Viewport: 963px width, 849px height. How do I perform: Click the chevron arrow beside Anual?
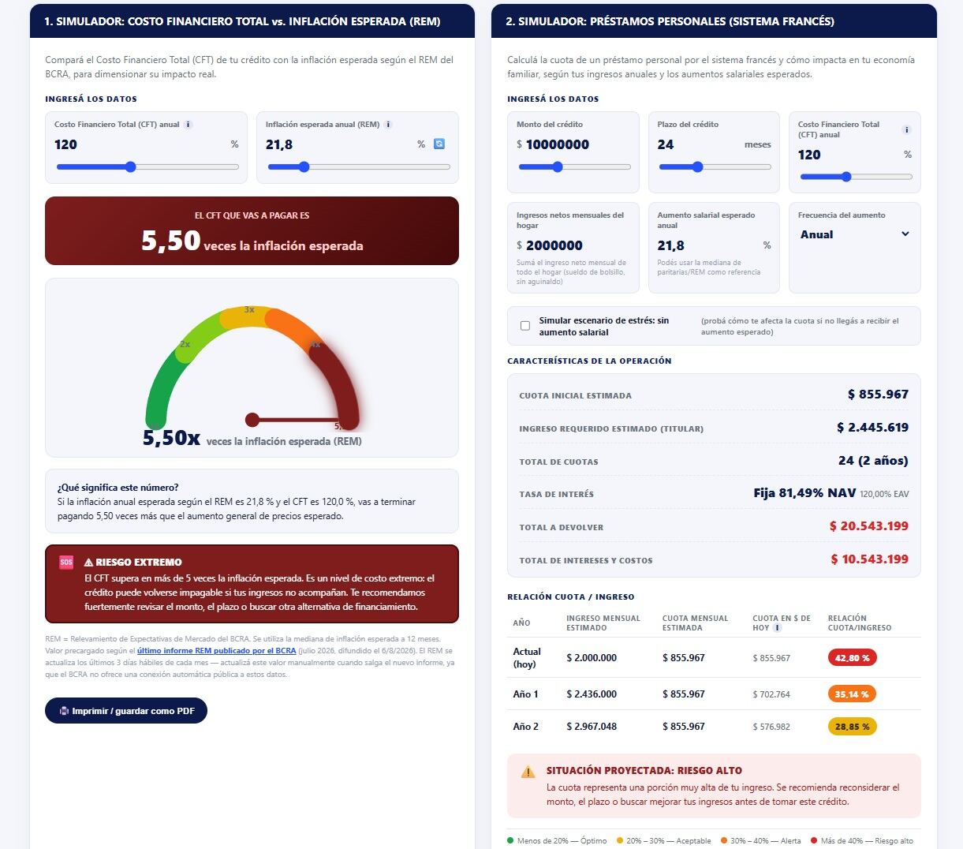tap(905, 234)
